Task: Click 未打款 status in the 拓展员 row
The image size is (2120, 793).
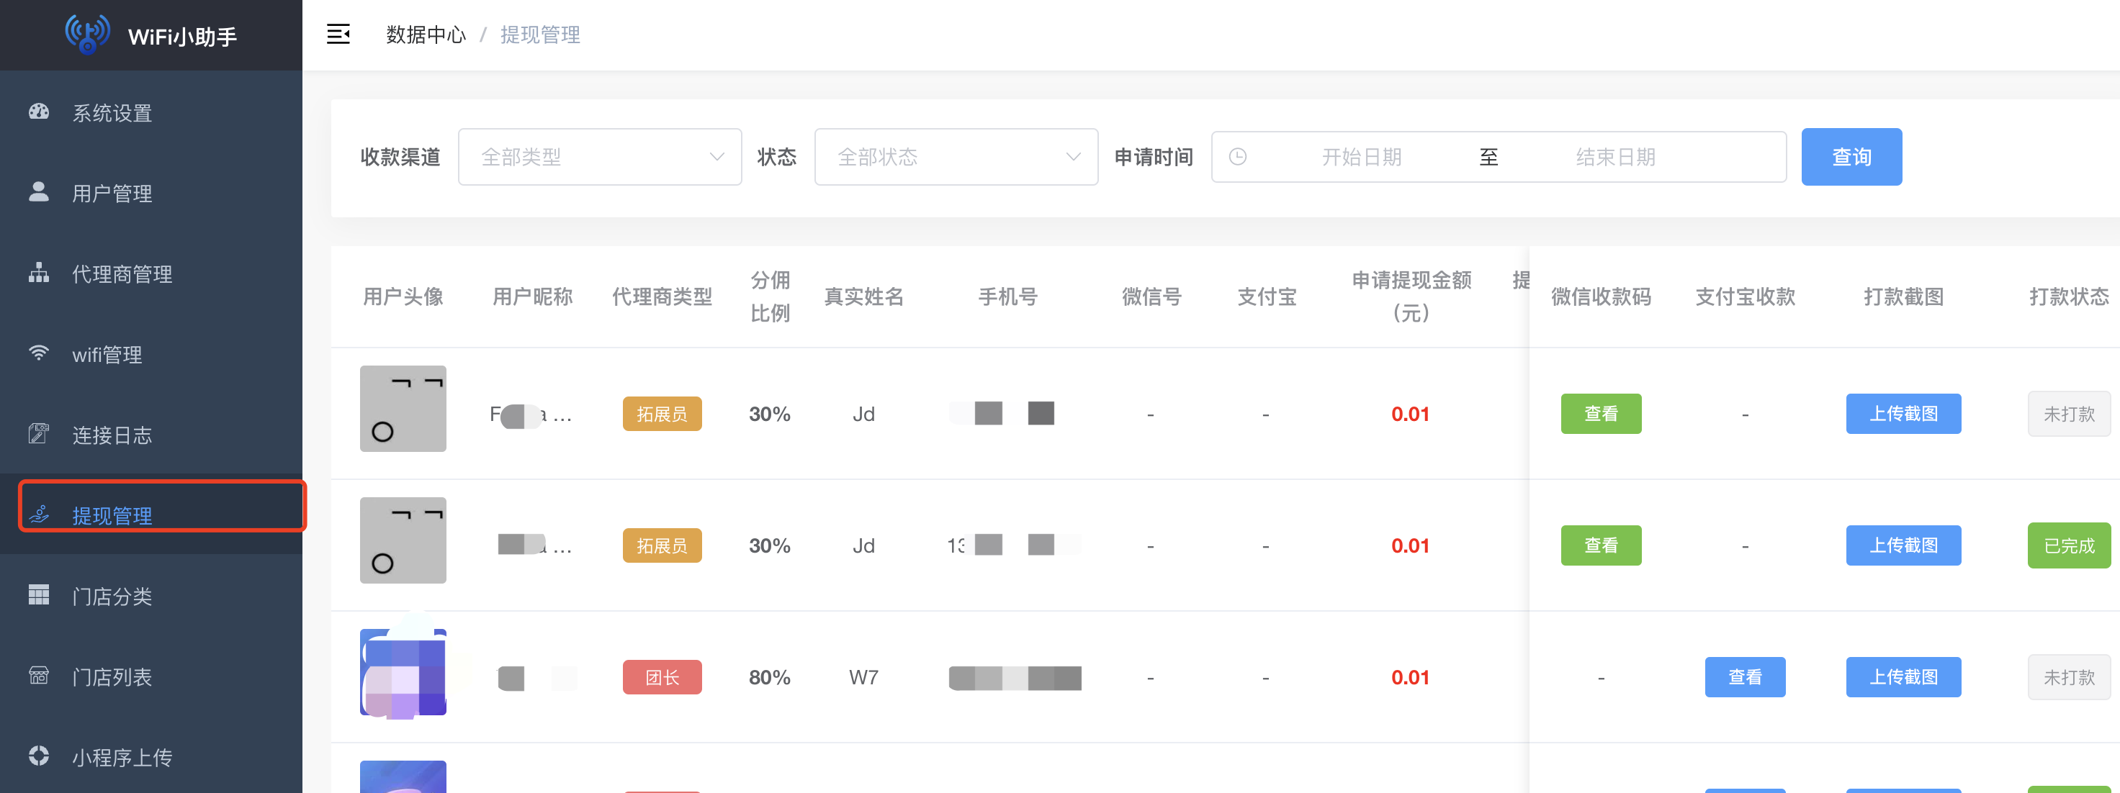Action: (x=2069, y=414)
